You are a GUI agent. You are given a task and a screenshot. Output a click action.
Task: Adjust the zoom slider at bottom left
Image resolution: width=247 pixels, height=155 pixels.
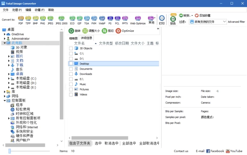10,151
